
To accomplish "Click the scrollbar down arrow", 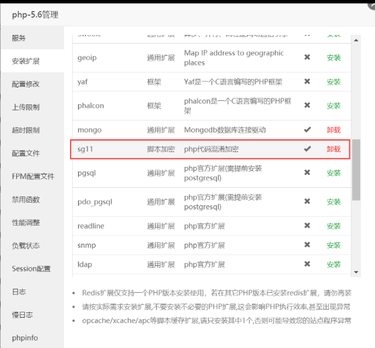I will click(356, 272).
